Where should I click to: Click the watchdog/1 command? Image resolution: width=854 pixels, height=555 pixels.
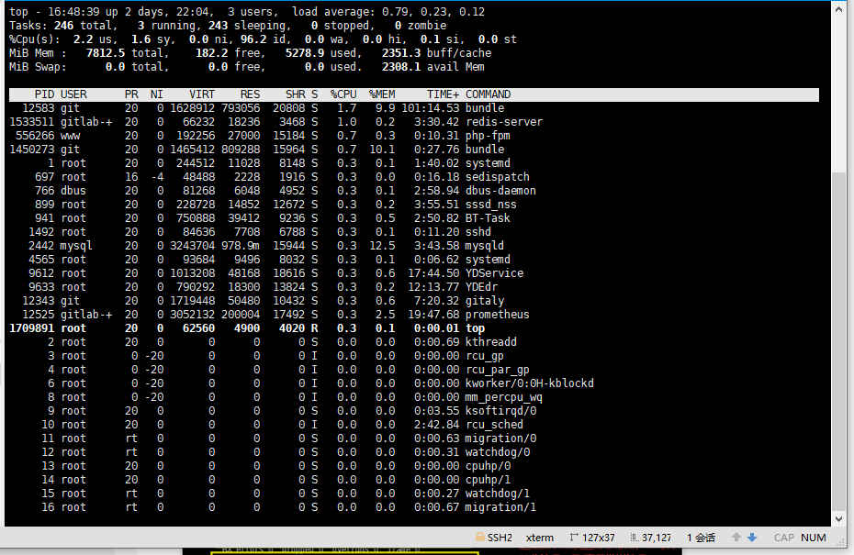[498, 493]
